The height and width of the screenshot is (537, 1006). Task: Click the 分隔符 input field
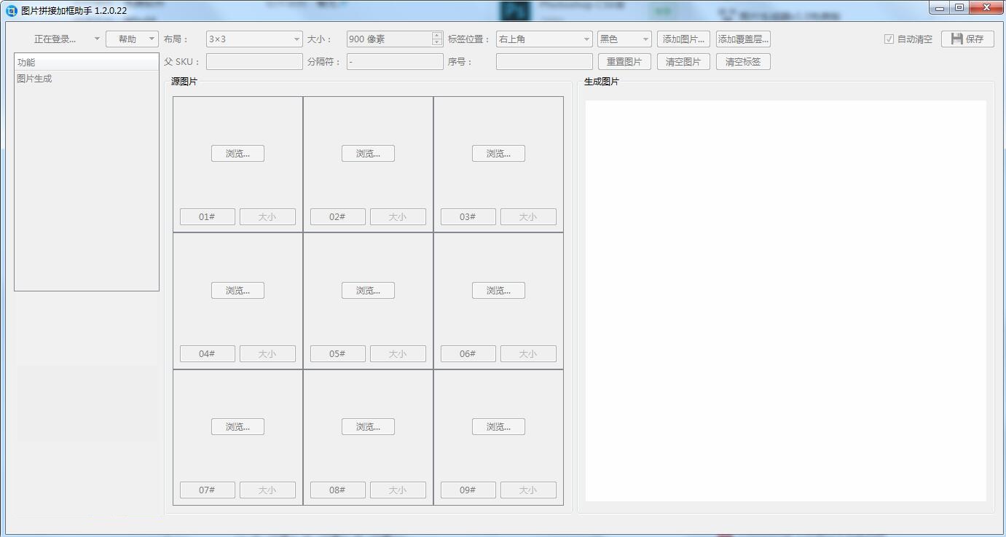pyautogui.click(x=395, y=62)
